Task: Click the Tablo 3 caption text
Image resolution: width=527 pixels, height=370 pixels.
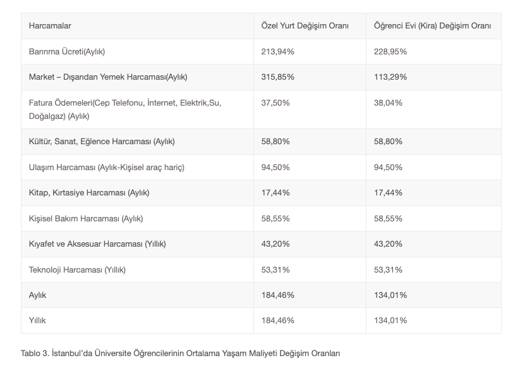Action: click(x=180, y=354)
